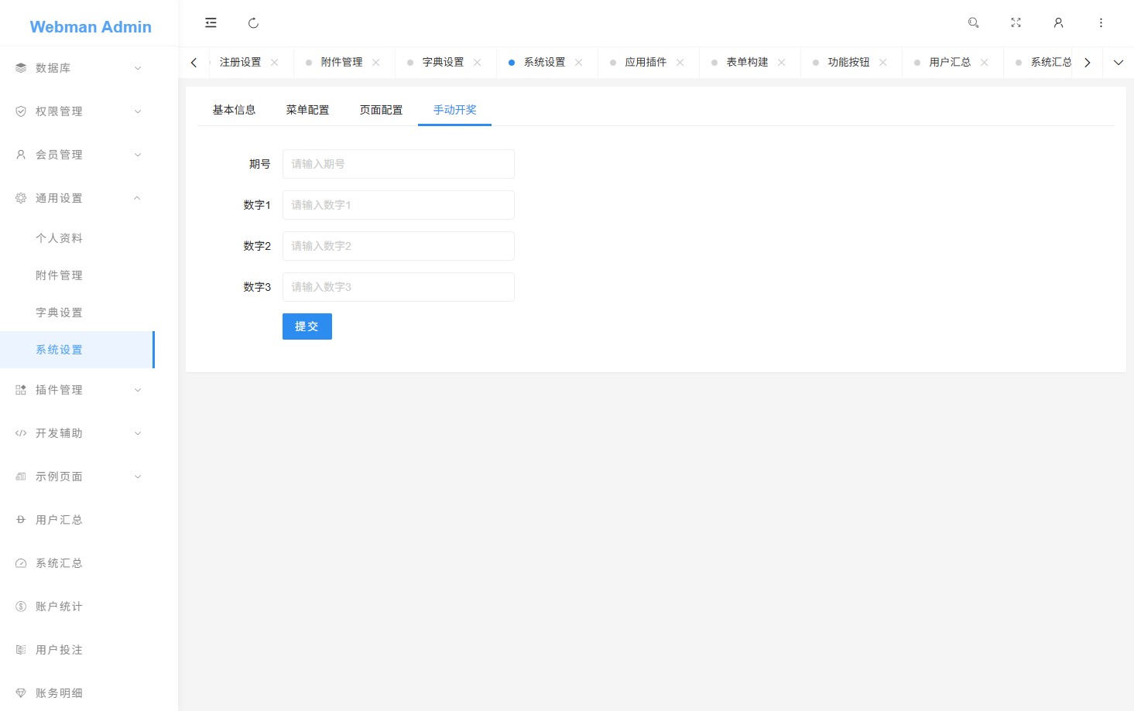This screenshot has height=711, width=1134.
Task: Enter fullscreen mode with the expand icon
Action: pyautogui.click(x=1016, y=22)
